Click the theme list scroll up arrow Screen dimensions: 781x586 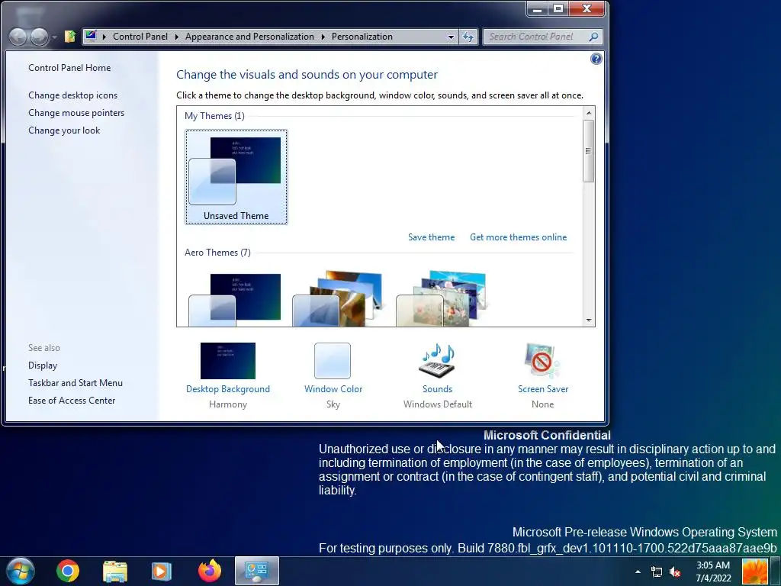click(589, 113)
